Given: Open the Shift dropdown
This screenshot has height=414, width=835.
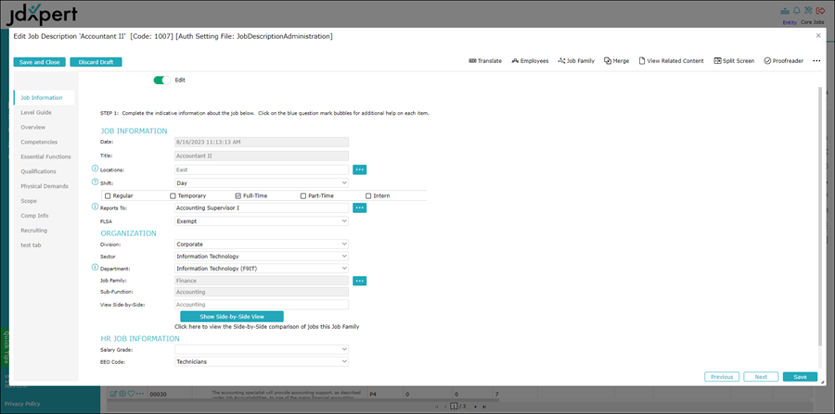Looking at the screenshot, I should pyautogui.click(x=261, y=182).
